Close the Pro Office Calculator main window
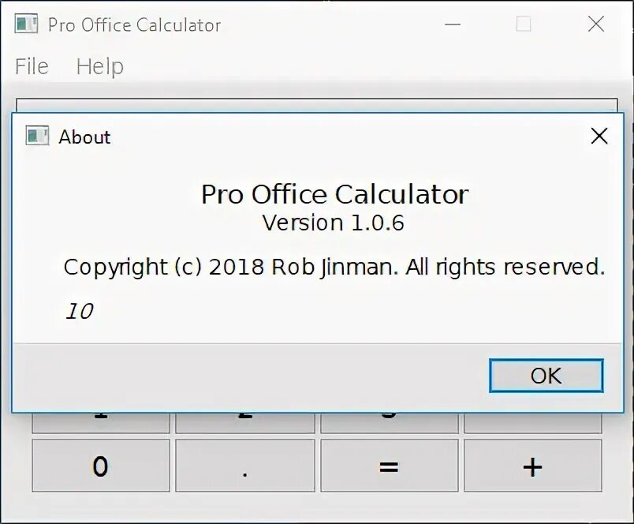634x524 pixels. [x=596, y=24]
